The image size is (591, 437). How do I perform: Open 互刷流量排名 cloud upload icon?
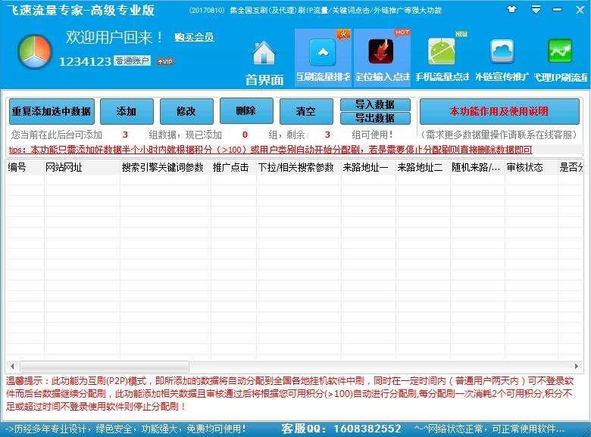pyautogui.click(x=323, y=52)
